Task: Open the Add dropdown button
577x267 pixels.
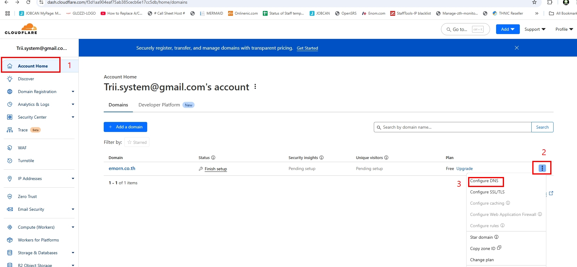Action: click(508, 29)
